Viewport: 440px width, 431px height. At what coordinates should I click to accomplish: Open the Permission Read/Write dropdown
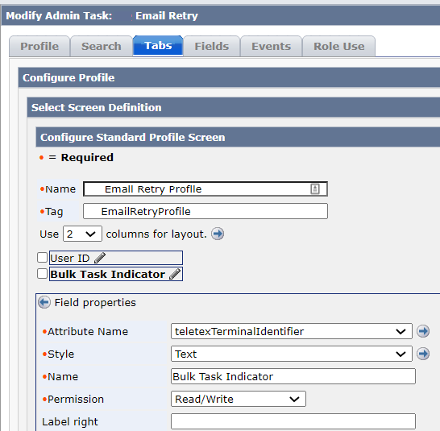pyautogui.click(x=239, y=399)
